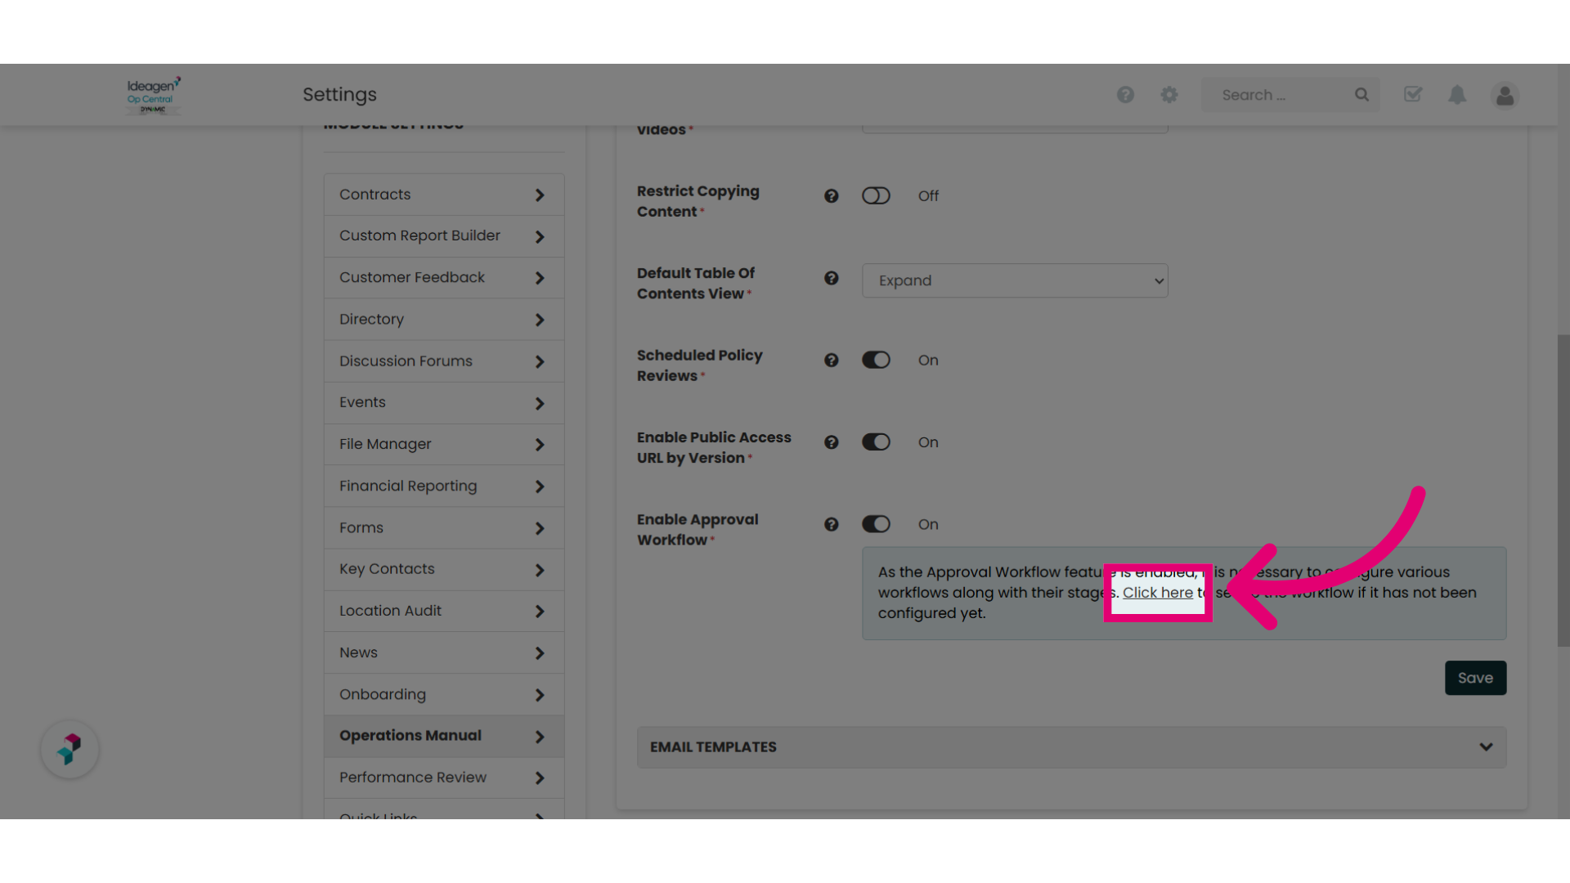Expand the Contracts module settings
Image resolution: width=1570 pixels, height=883 pixels.
tap(443, 195)
